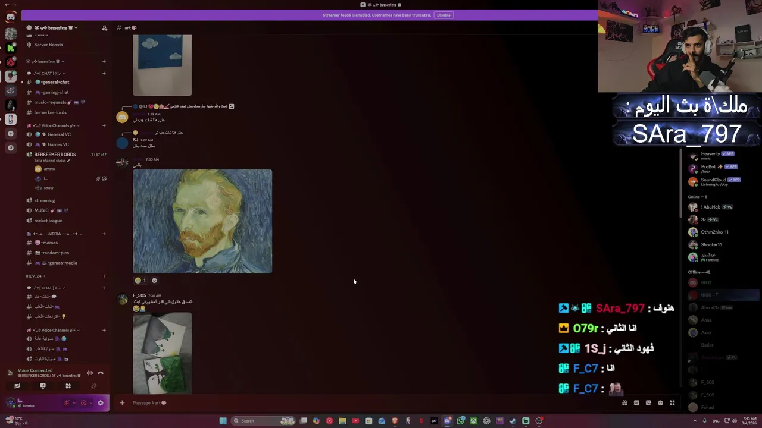Collapse the MEDIA category

pos(54,234)
